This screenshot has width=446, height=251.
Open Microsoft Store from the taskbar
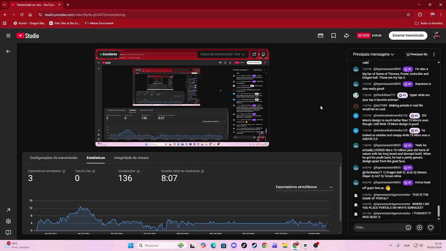point(224,245)
